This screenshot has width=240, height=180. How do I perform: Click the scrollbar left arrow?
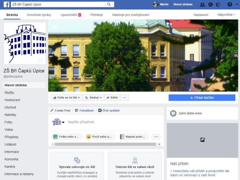click(53, 144)
